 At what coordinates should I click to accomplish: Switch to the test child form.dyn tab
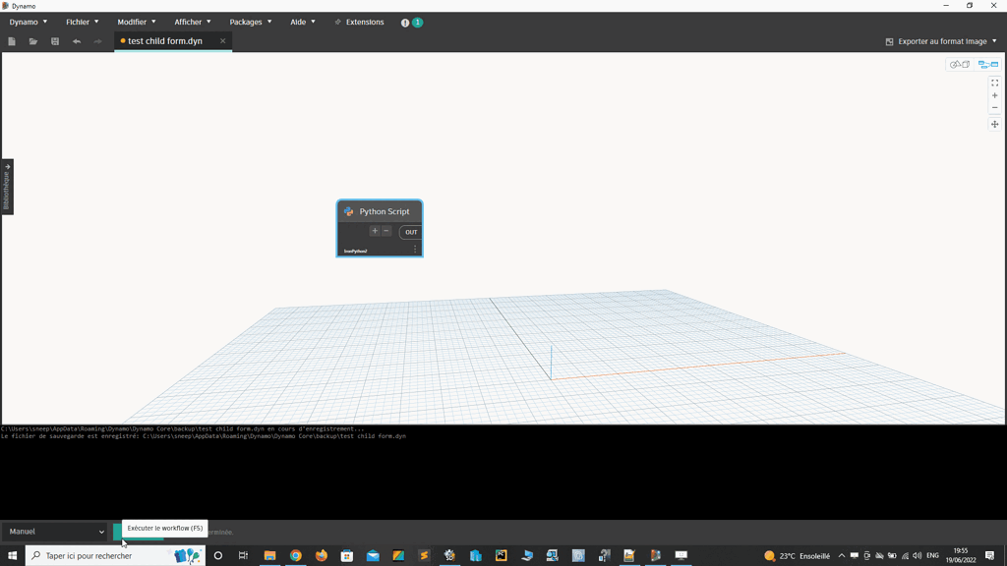click(167, 41)
